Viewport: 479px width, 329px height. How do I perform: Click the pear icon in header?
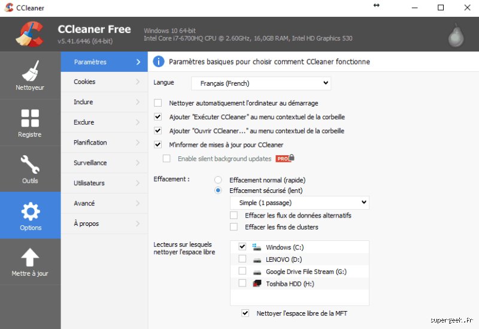[x=456, y=35]
